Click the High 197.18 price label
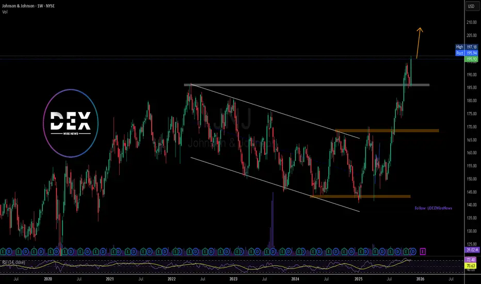The image size is (481, 284). pos(467,47)
